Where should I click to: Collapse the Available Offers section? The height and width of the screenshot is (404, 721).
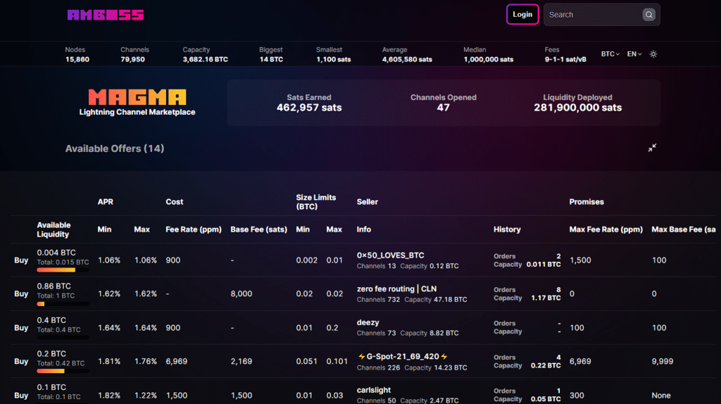[652, 148]
